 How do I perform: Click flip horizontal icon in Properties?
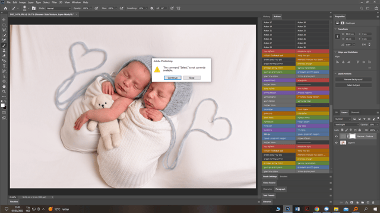tap(364, 44)
